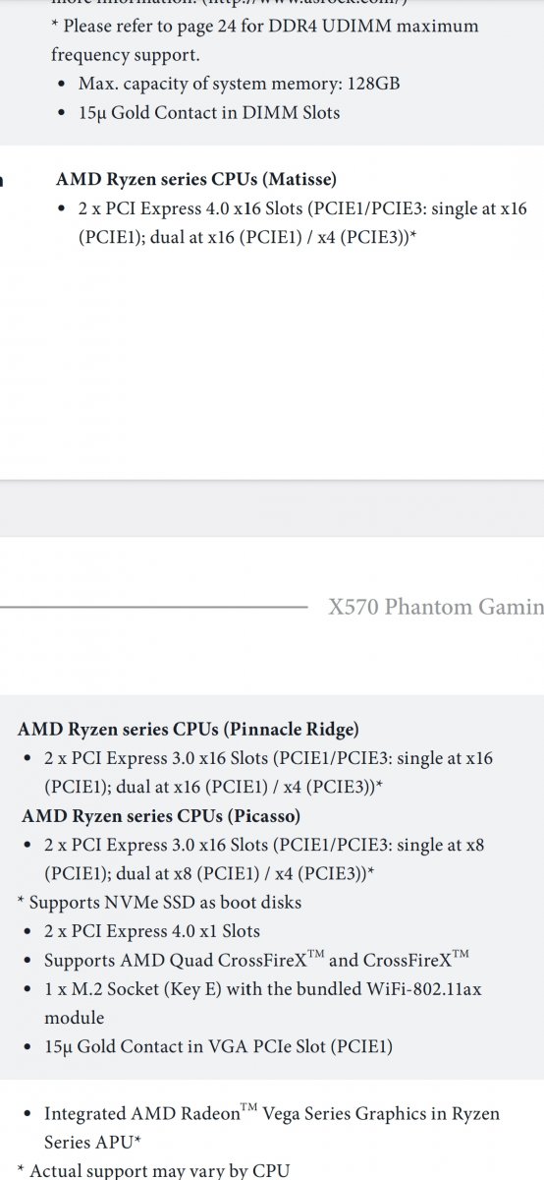Tap the X570 Phantom Gaming product title
Screen dimensions: 544x1180
[x=436, y=607]
